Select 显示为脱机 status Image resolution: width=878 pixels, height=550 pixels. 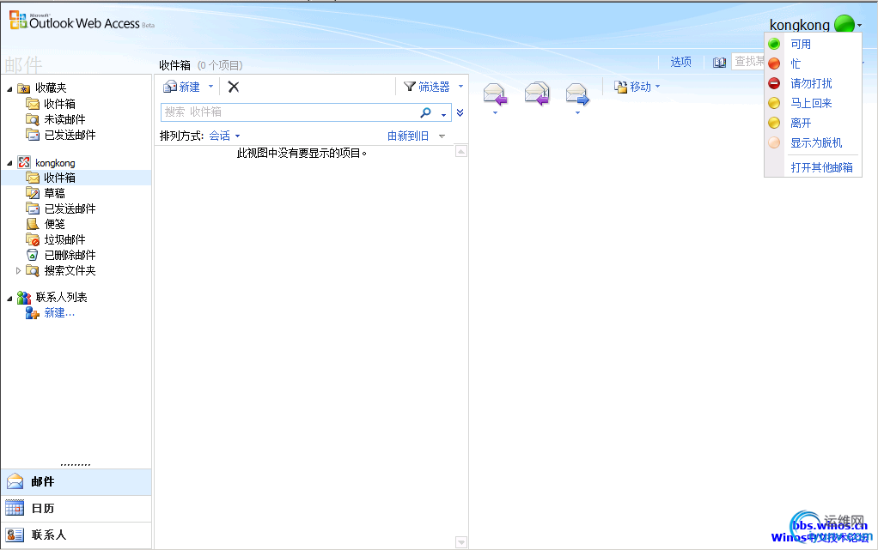coord(816,142)
